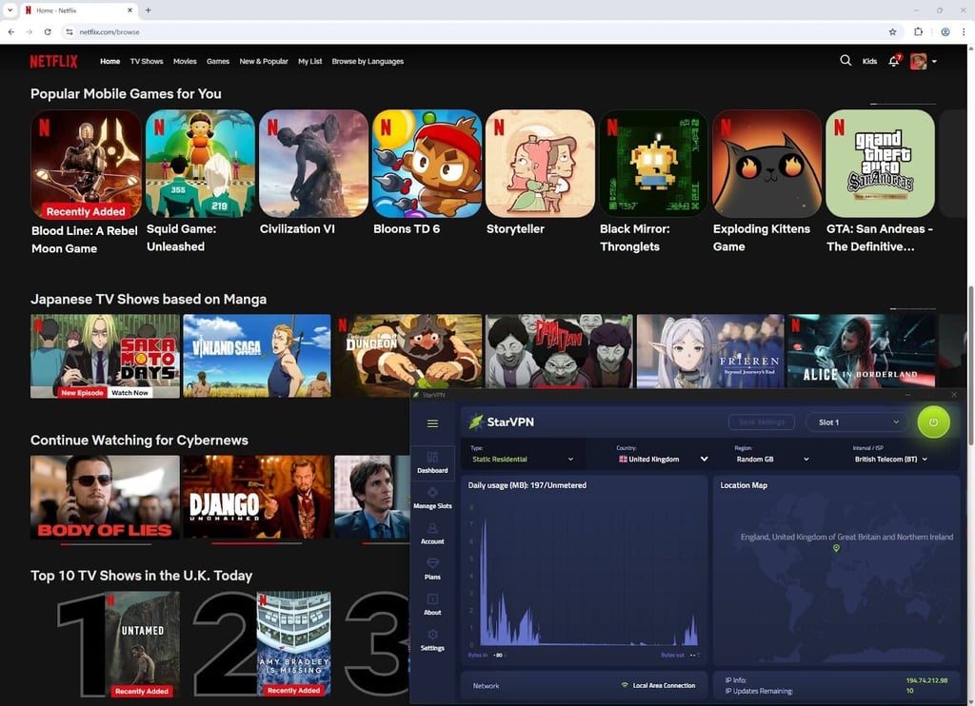Image resolution: width=975 pixels, height=706 pixels.
Task: Open About in StarVPN sidebar
Action: 432,604
